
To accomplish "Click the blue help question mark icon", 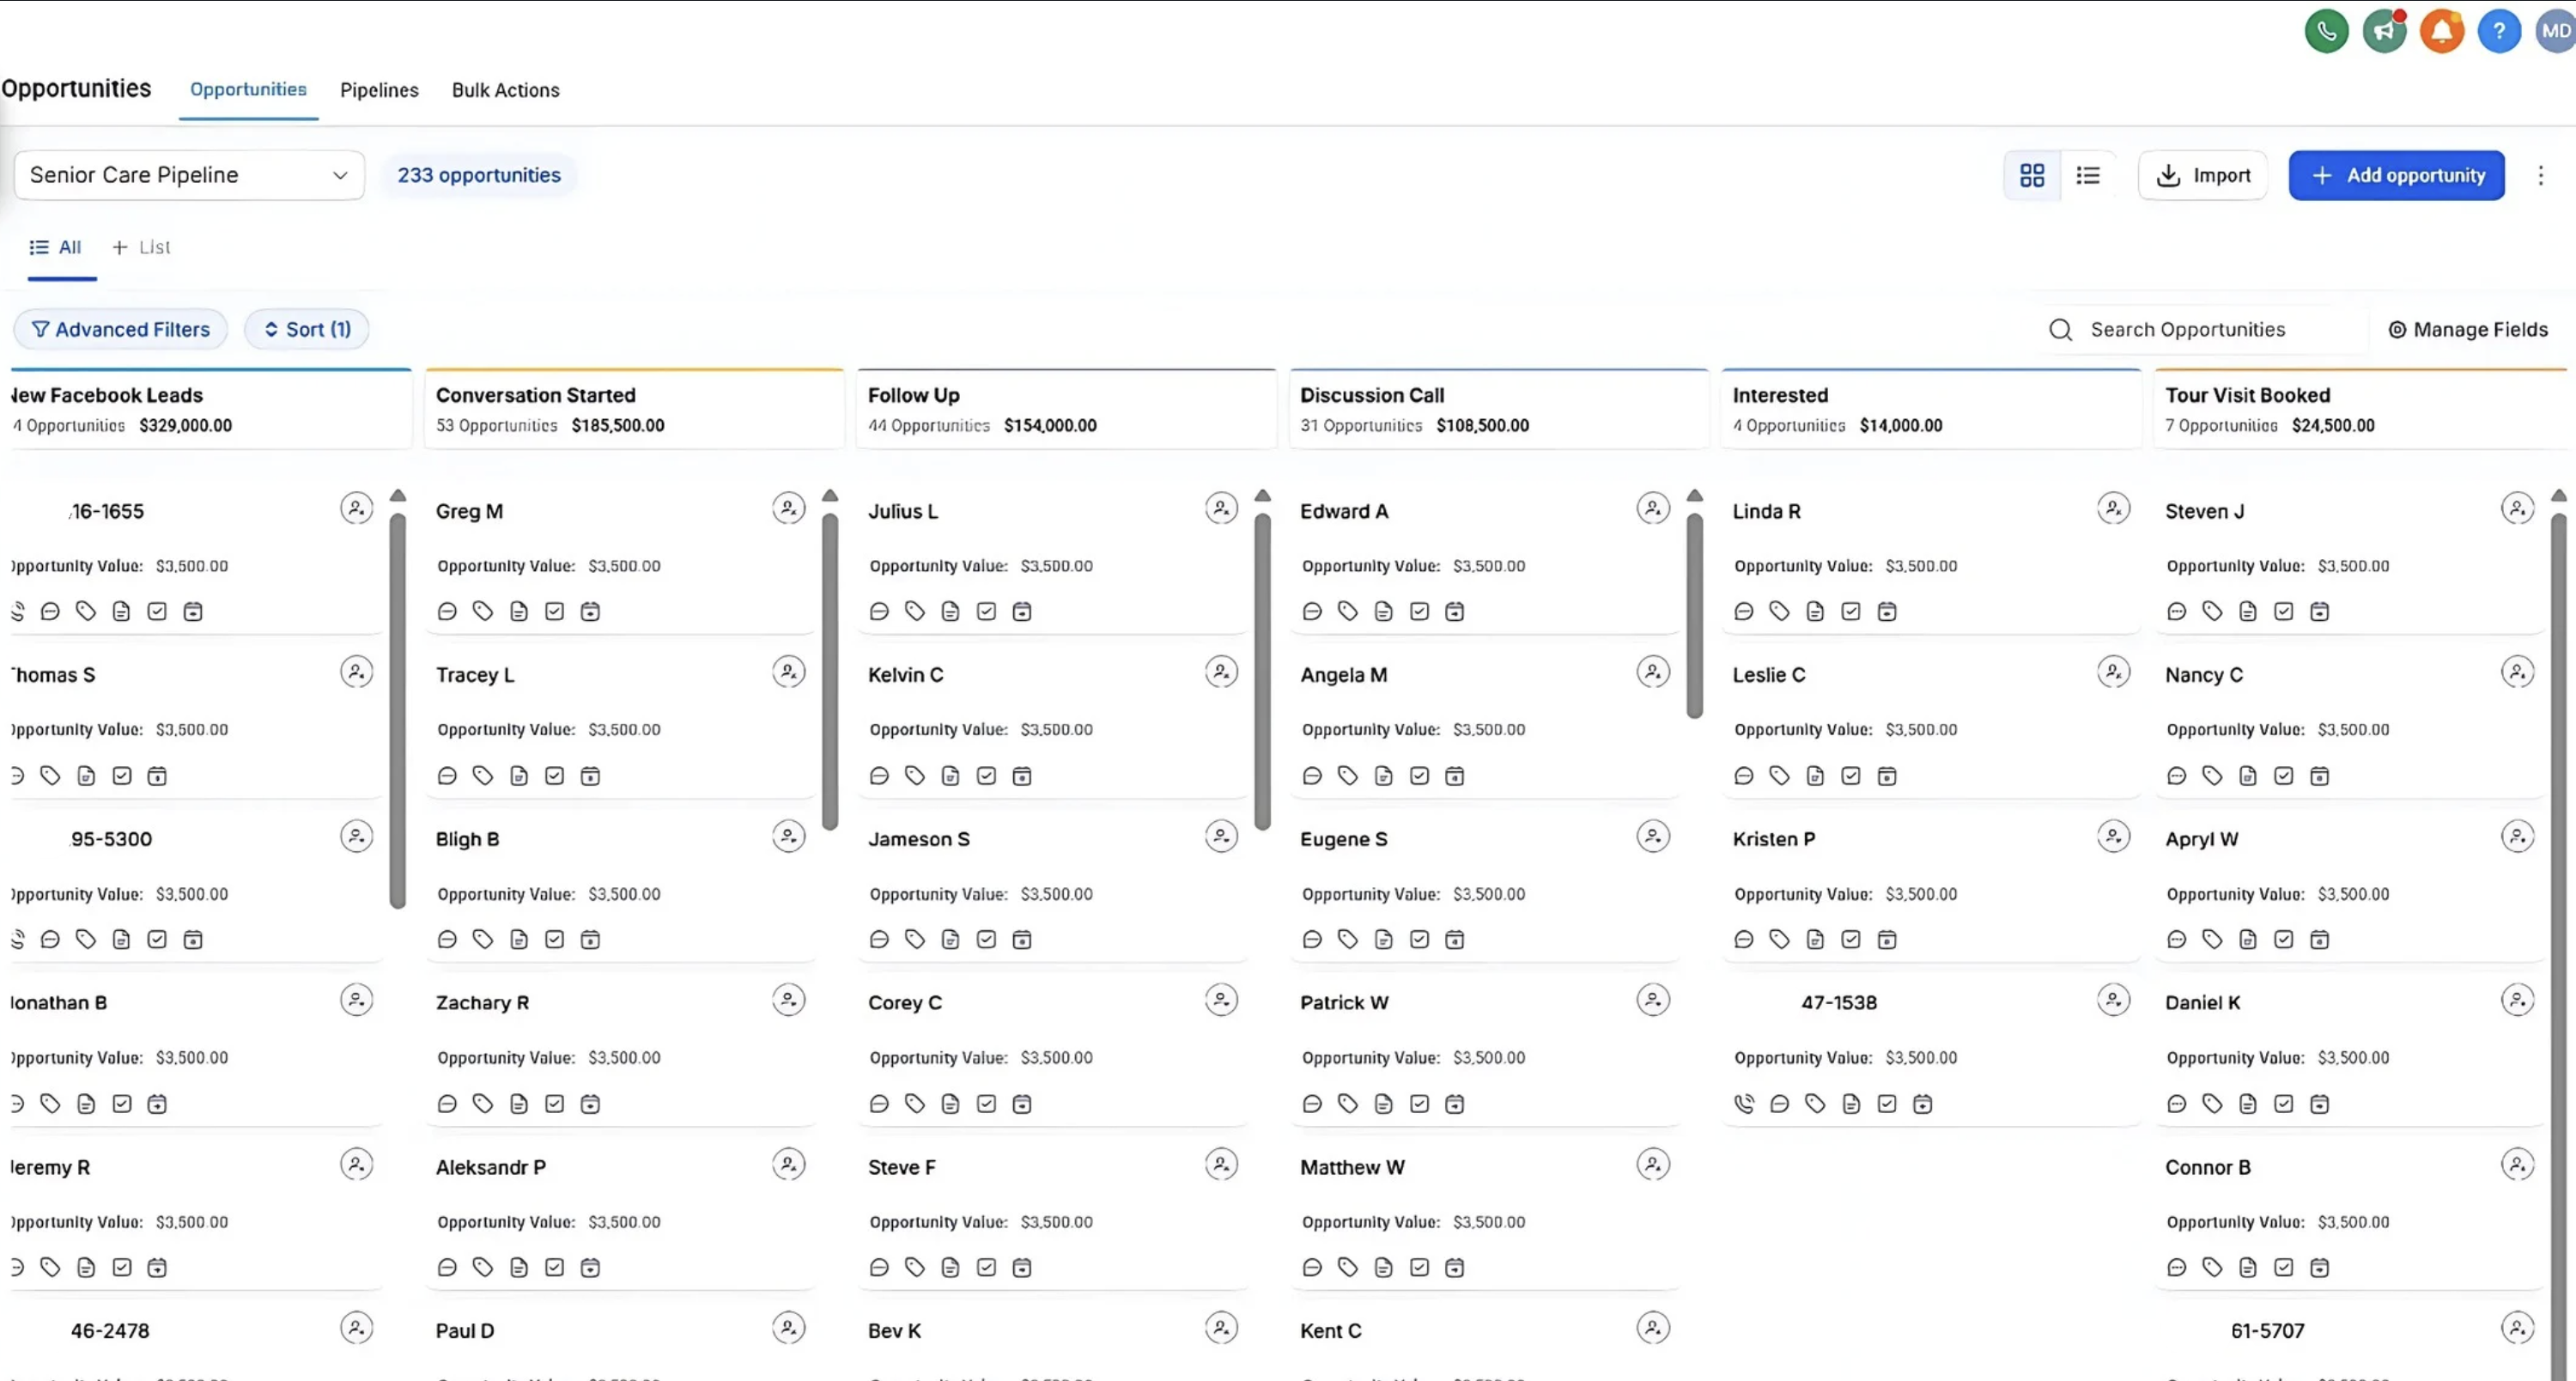I will (2498, 31).
